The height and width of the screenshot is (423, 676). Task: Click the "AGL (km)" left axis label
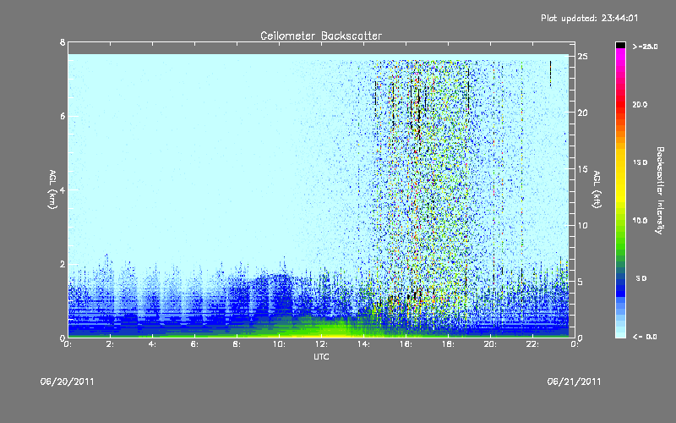click(52, 190)
